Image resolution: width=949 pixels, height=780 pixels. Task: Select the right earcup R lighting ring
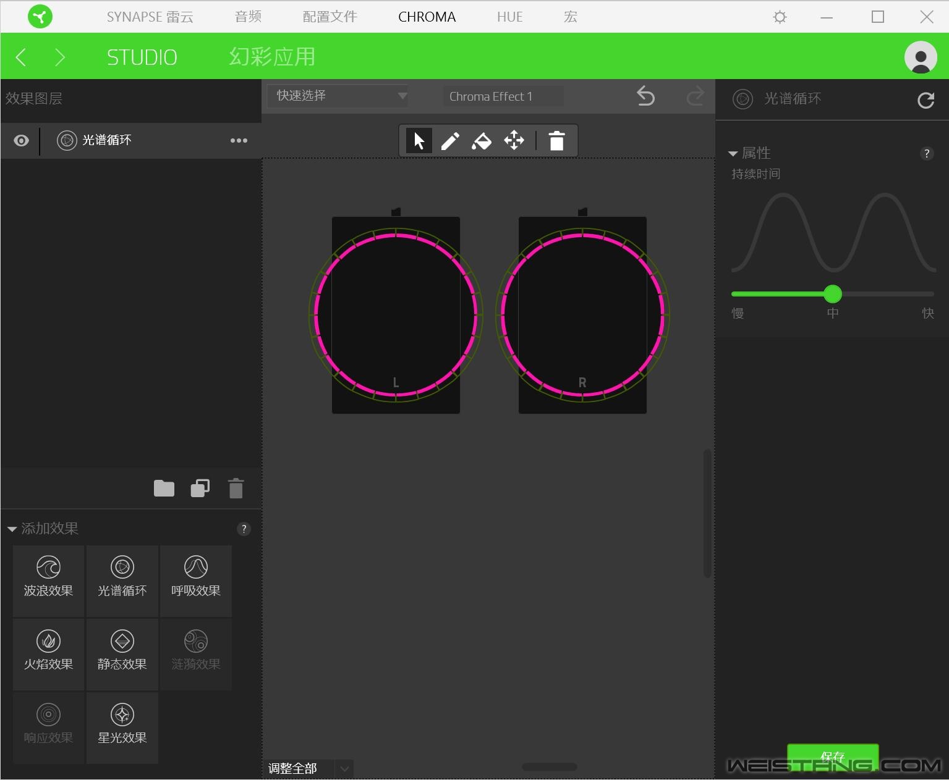[x=582, y=315]
